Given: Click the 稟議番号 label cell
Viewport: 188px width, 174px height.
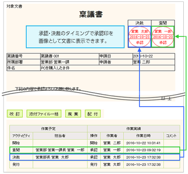Looking at the screenshot, I should [23, 56].
